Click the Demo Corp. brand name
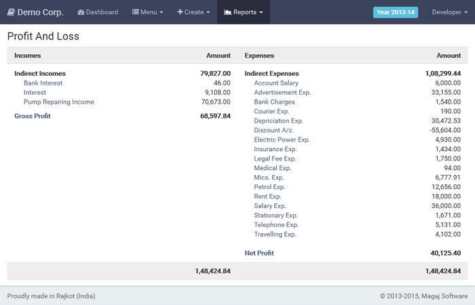This screenshot has height=305, width=475. (x=40, y=12)
